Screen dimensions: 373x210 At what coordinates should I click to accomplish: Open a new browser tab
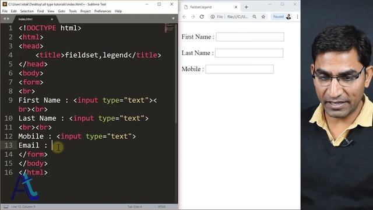pyautogui.click(x=246, y=7)
